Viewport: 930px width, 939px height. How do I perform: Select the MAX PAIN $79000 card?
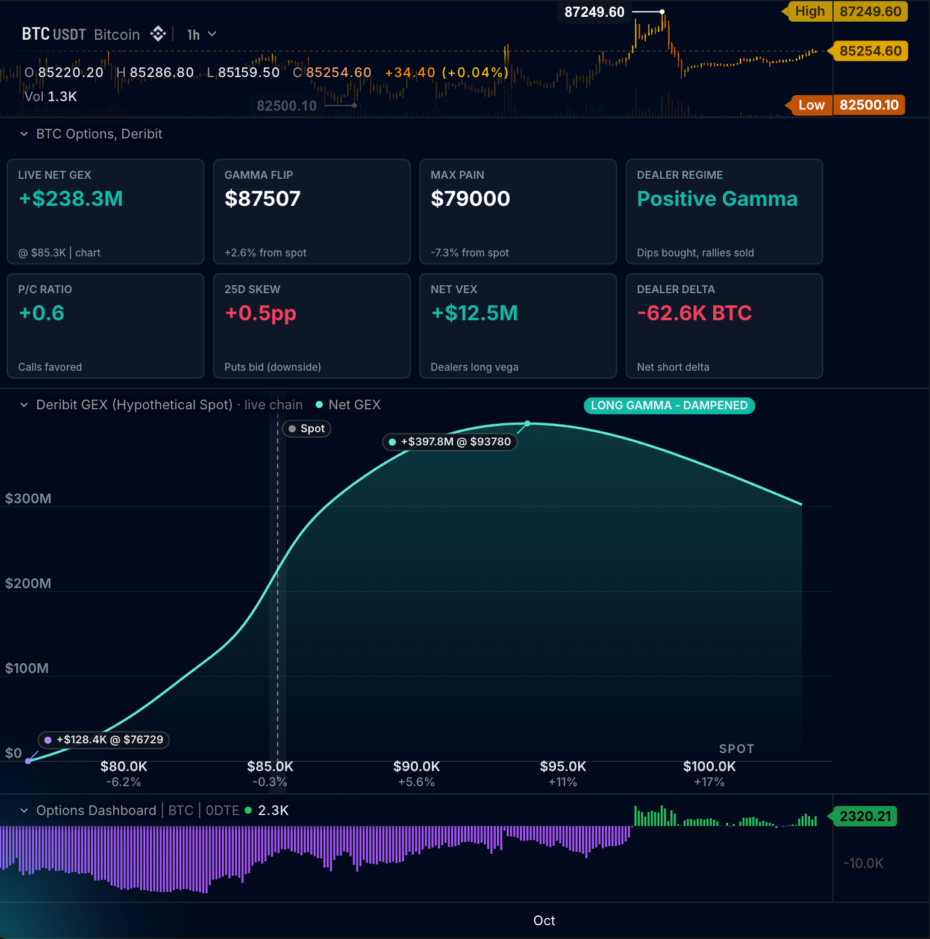point(518,211)
